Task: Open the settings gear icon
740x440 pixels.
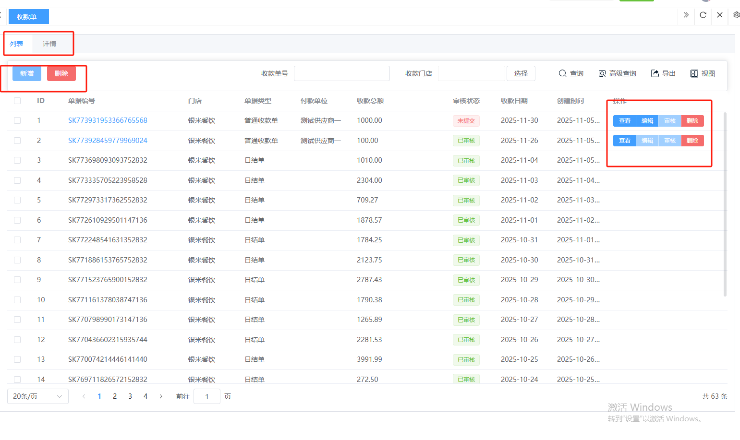Action: click(x=736, y=15)
